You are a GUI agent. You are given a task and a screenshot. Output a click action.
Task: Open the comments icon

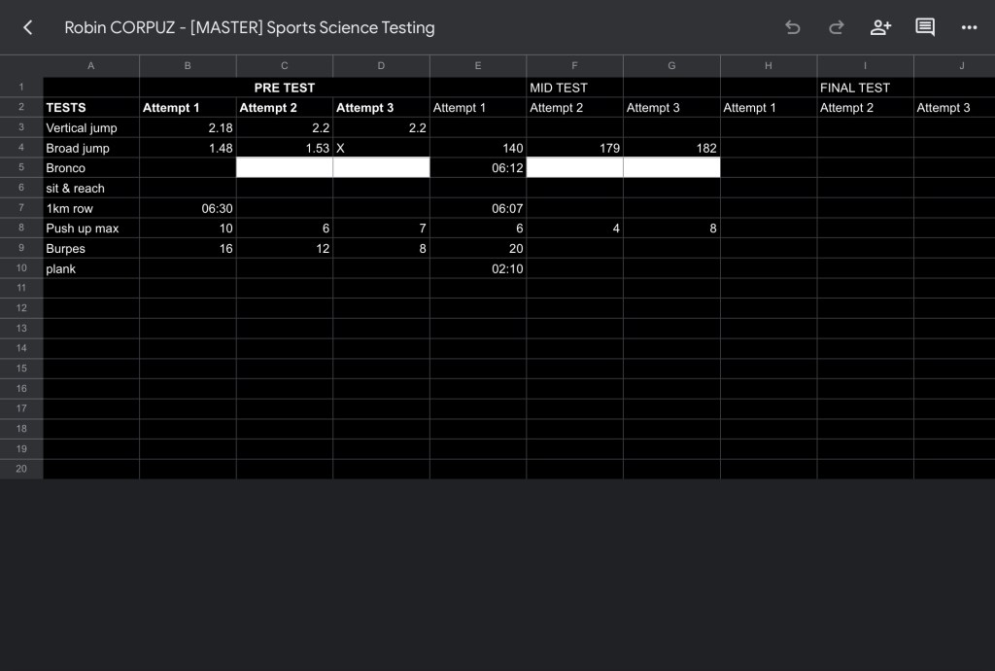pos(925,27)
